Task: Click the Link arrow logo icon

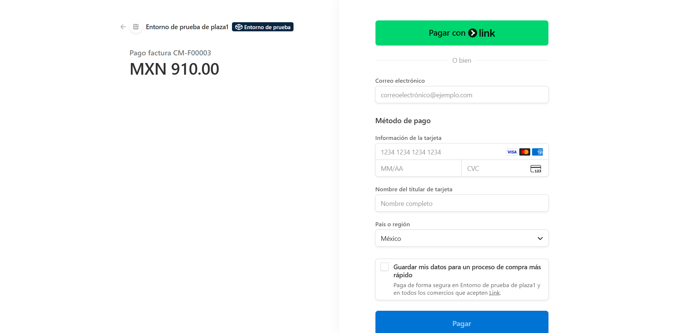Action: 472,33
